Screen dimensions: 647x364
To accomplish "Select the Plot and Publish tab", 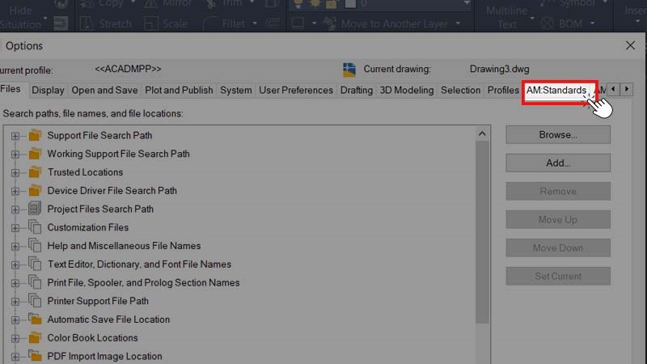I will 179,90.
